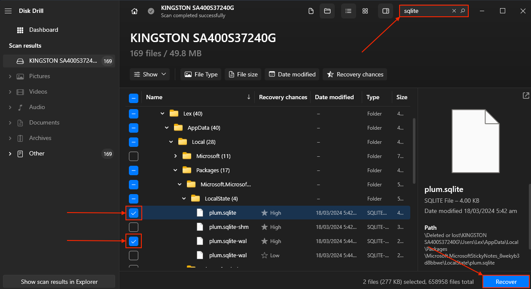Select list view layout

tap(348, 11)
